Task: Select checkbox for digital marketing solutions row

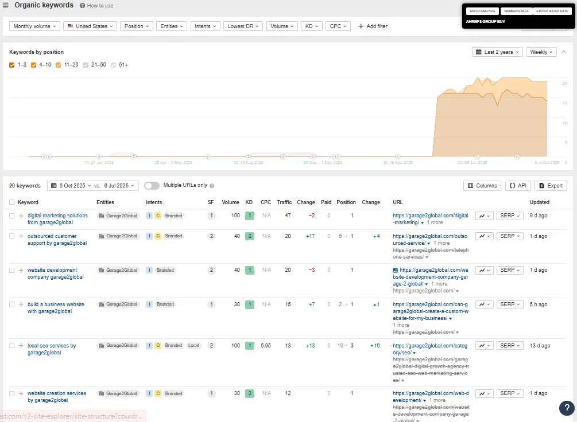Action: [12, 216]
